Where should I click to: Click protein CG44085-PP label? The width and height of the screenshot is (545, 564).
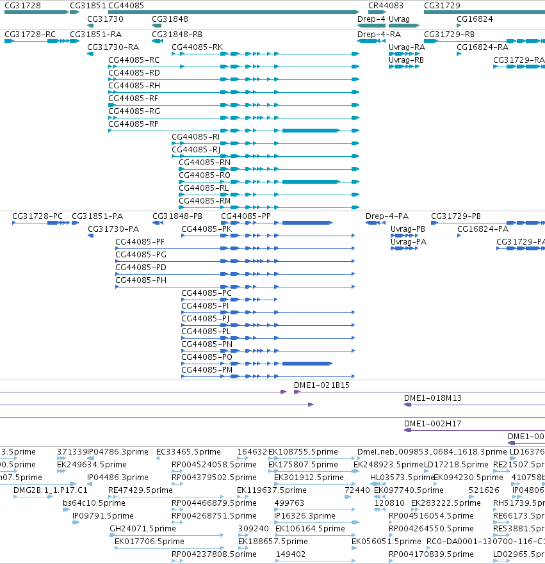point(246,216)
